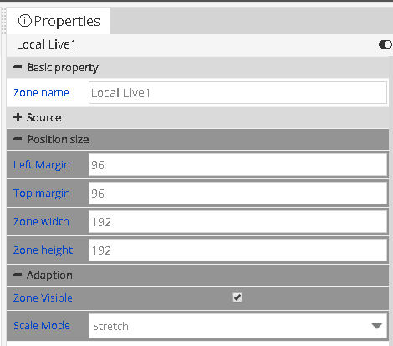Click the Zone width input field
Screen dimensions: 393x346
pyautogui.click(x=237, y=222)
